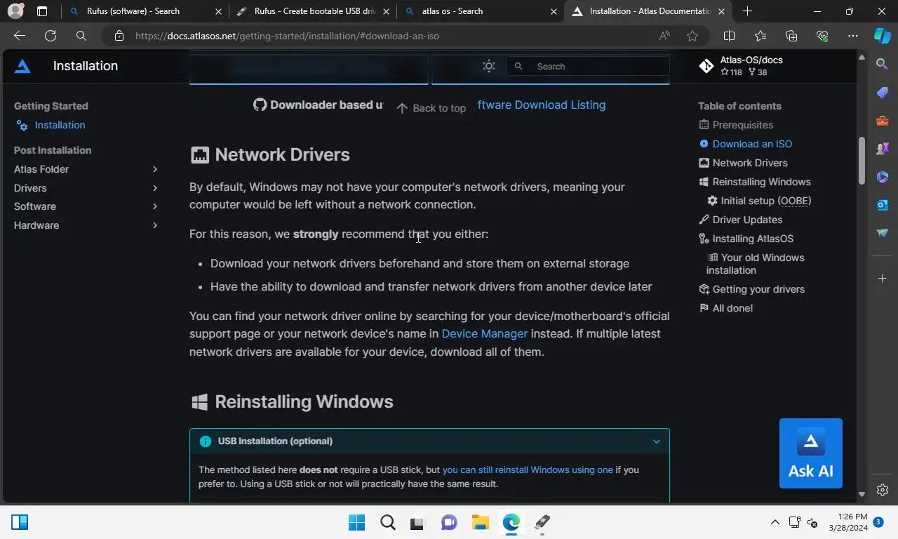Image resolution: width=898 pixels, height=539 pixels.
Task: Open 'you can still reinstall Windows using one' link
Action: coord(528,470)
